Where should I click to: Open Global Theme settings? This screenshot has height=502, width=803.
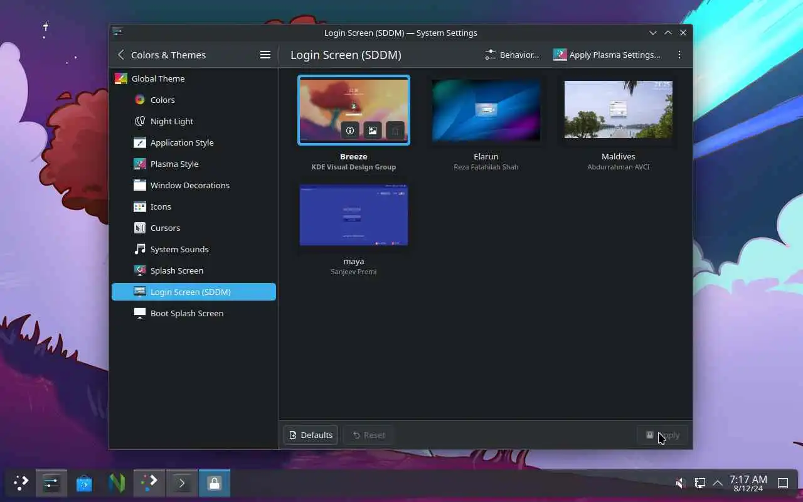193,78
